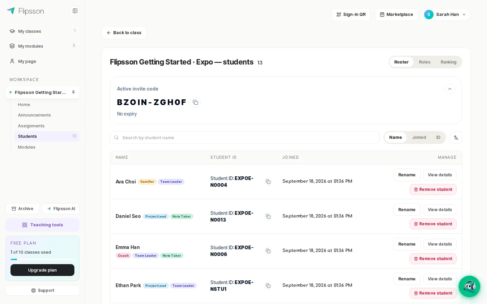487x304 pixels.
Task: Remove student Emma Han
Action: tap(433, 259)
